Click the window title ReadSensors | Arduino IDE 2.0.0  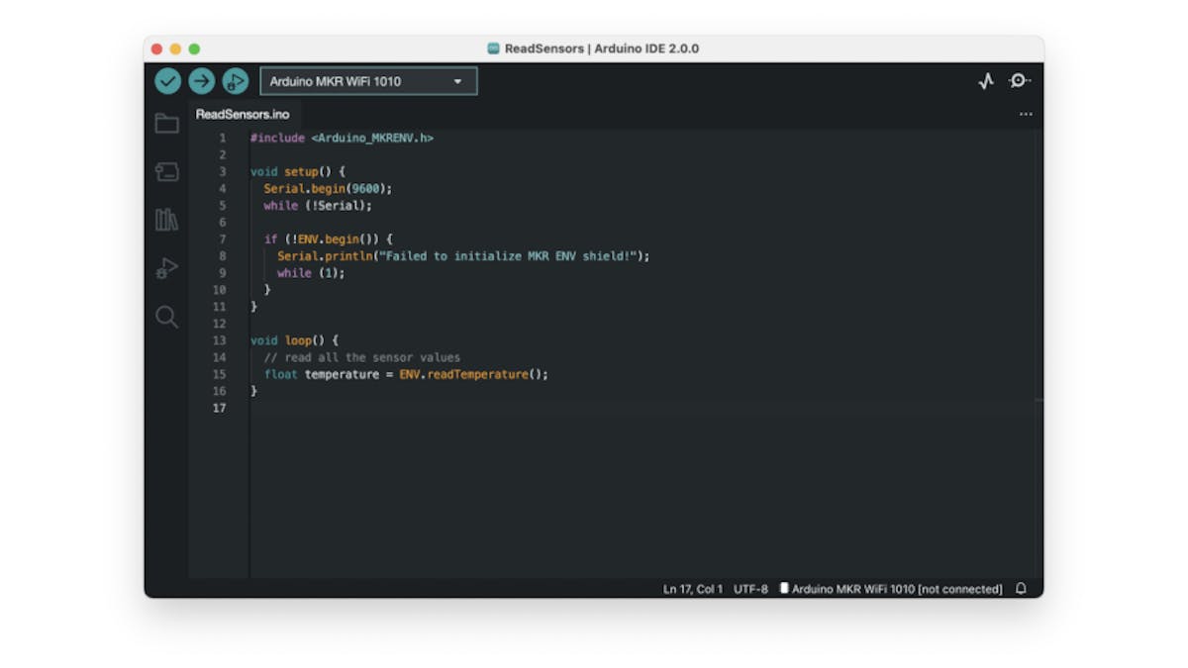pyautogui.click(x=601, y=48)
